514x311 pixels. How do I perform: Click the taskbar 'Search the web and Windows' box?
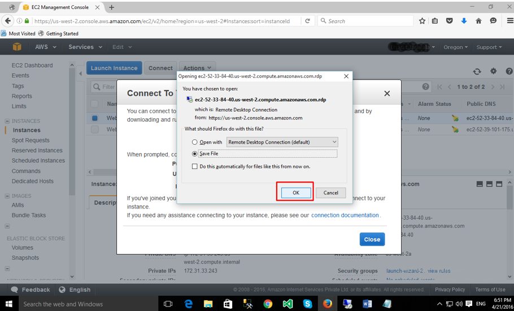point(89,304)
